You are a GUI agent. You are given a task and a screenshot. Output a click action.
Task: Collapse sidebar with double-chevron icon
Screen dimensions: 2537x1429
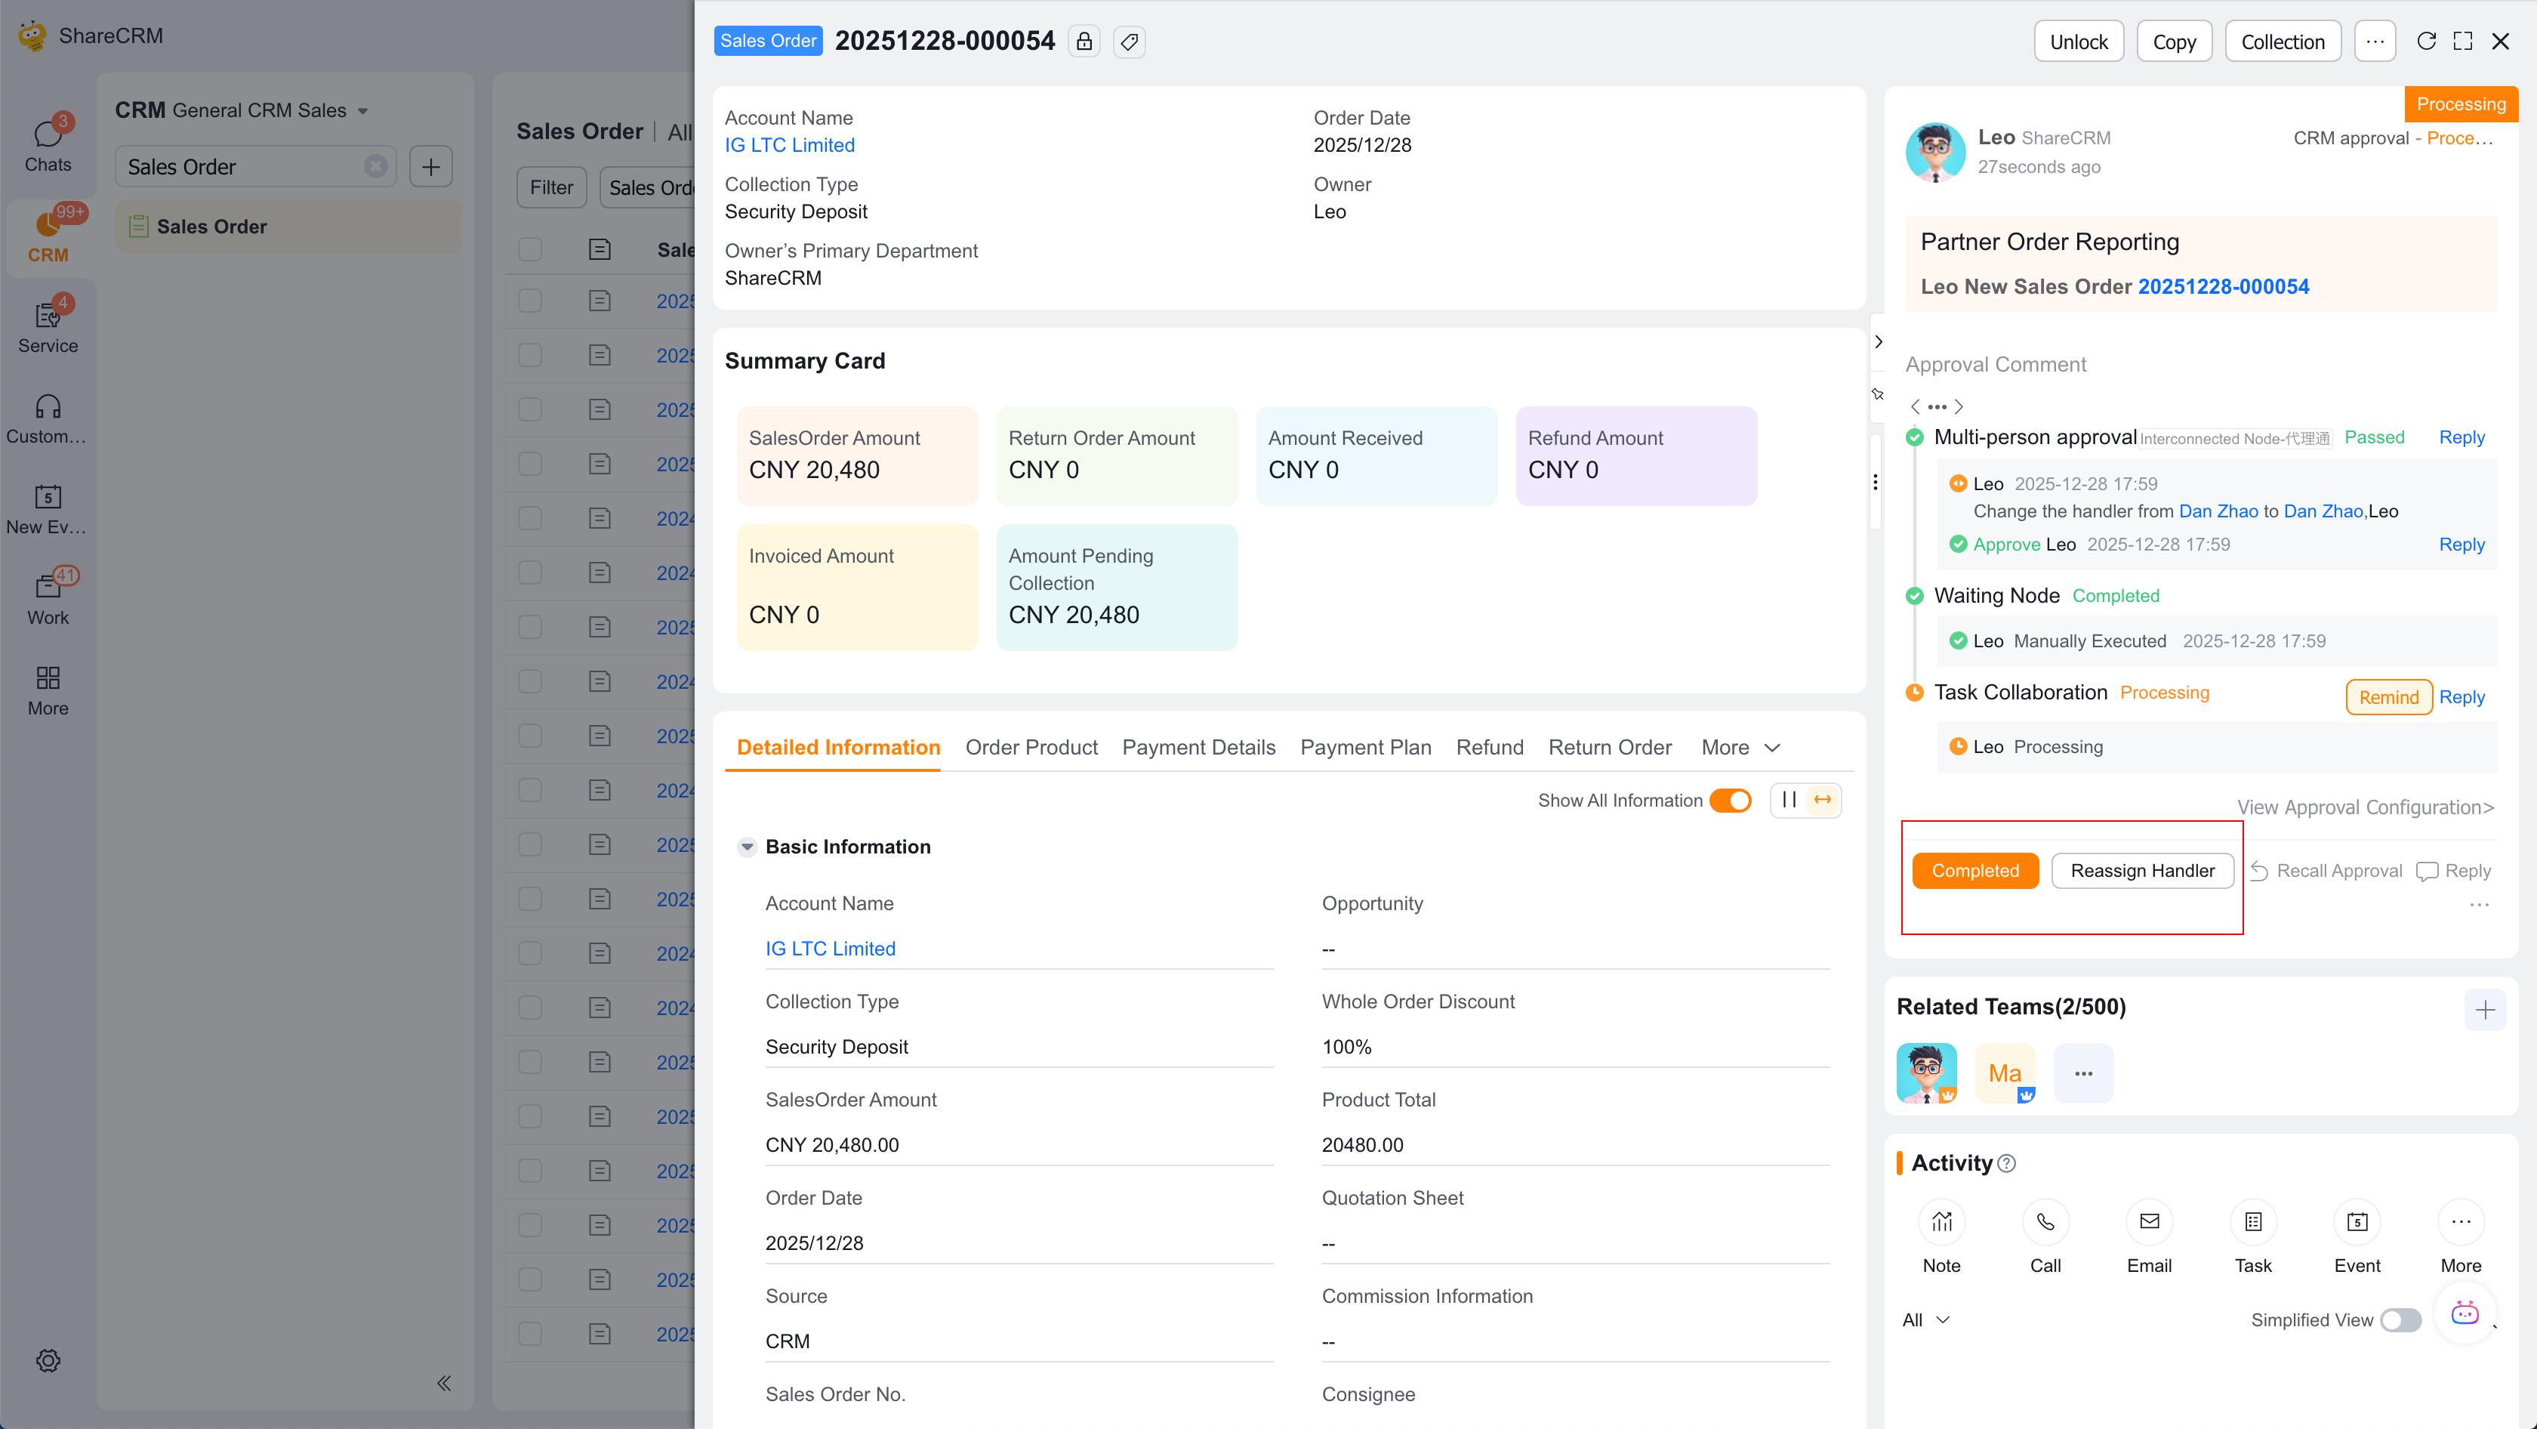point(444,1383)
